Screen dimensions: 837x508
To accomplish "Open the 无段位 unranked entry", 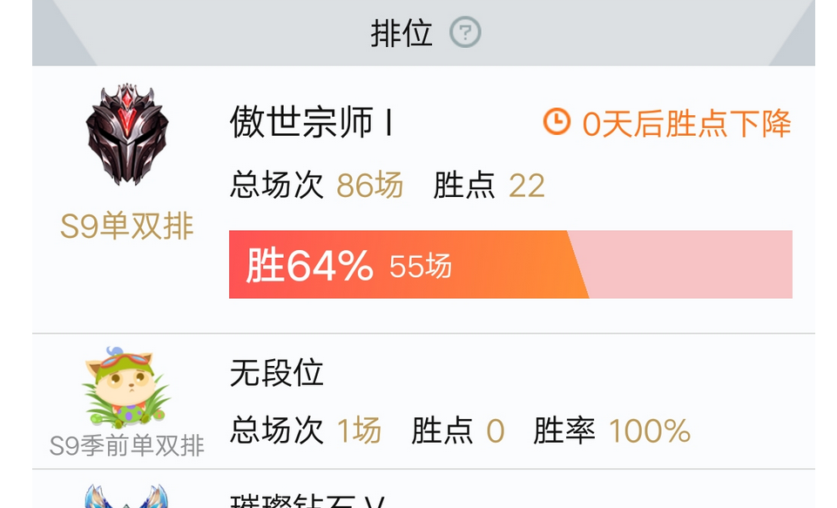I will click(276, 372).
